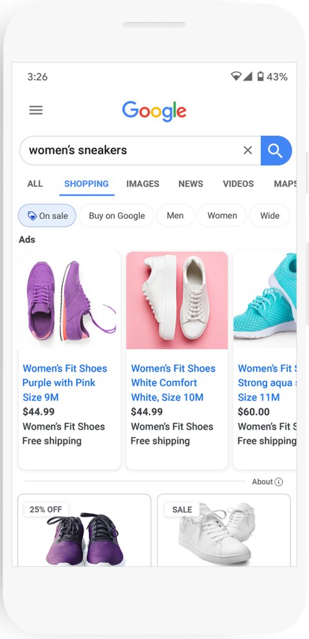Clear the search text with X

click(x=248, y=150)
